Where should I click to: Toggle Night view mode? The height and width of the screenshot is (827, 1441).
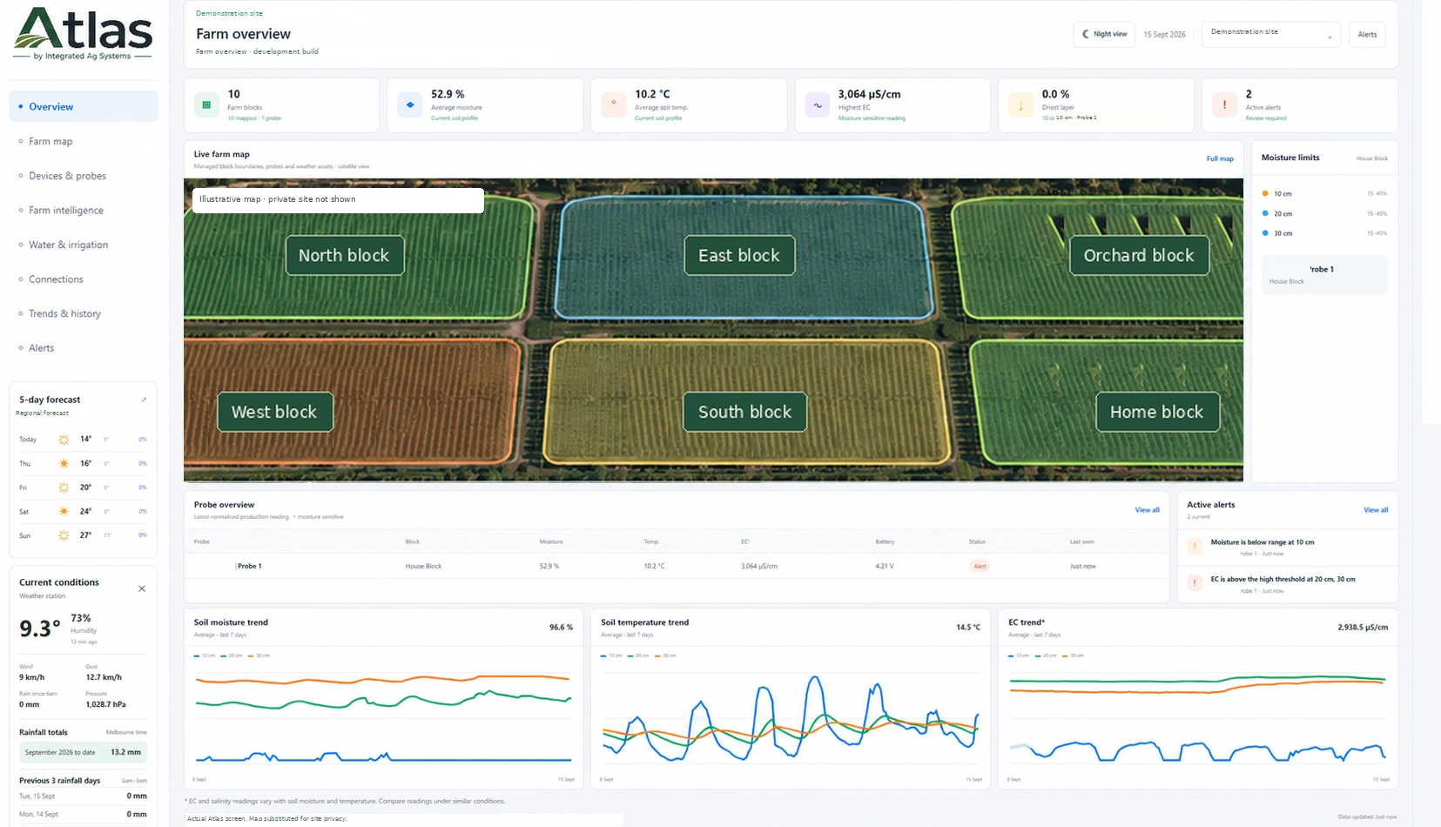[x=1104, y=34]
